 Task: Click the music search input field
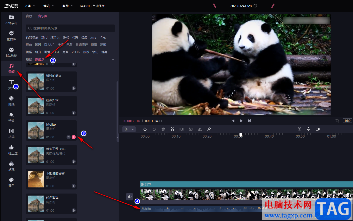click(x=70, y=28)
